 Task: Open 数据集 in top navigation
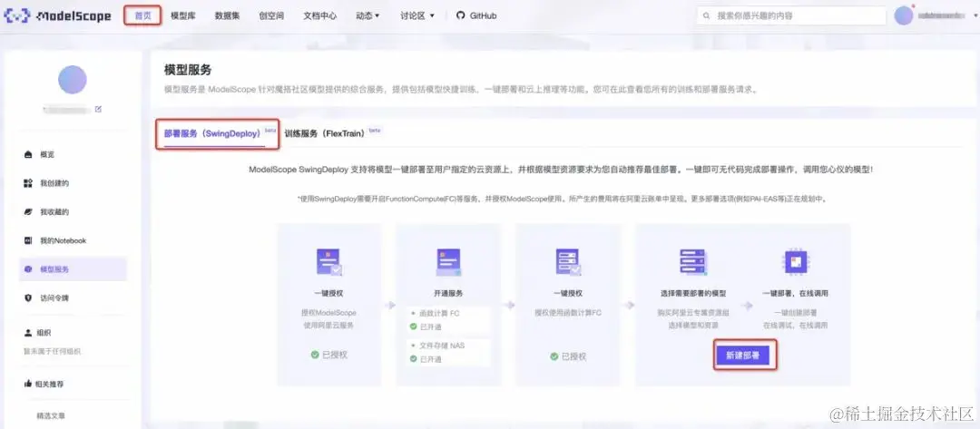pyautogui.click(x=227, y=15)
